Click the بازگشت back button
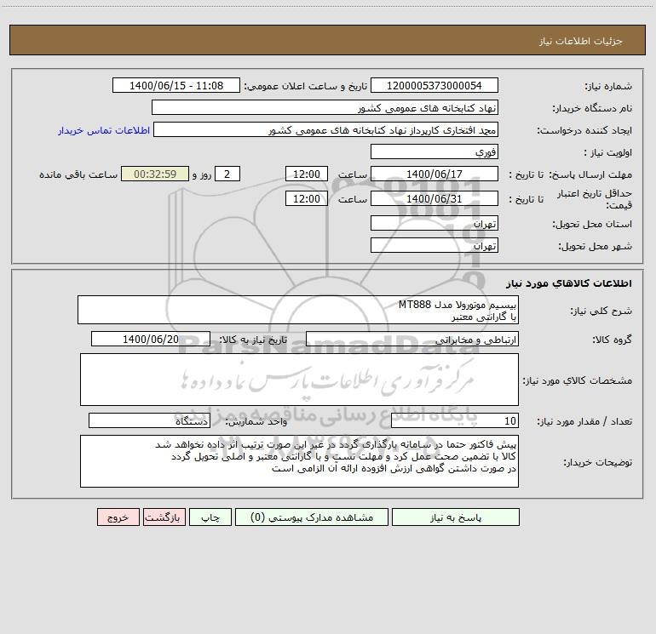 coord(164,517)
